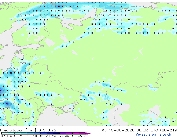Pick the 2–5 mm legend swatch
The width and height of the screenshot is (177, 137).
tap(24, 133)
